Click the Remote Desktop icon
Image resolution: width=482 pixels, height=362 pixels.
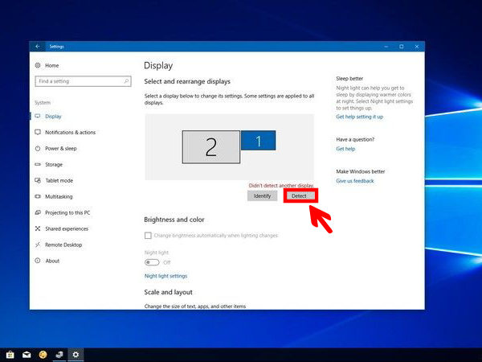38,245
